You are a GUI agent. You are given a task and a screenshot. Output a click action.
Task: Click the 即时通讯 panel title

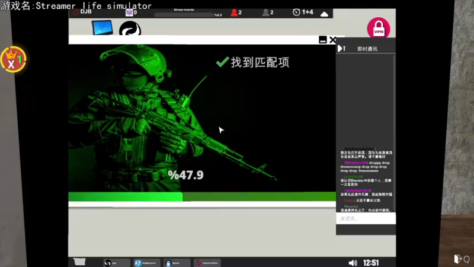[367, 49]
